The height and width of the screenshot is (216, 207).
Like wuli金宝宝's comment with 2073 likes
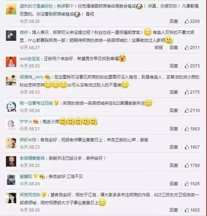point(192,66)
